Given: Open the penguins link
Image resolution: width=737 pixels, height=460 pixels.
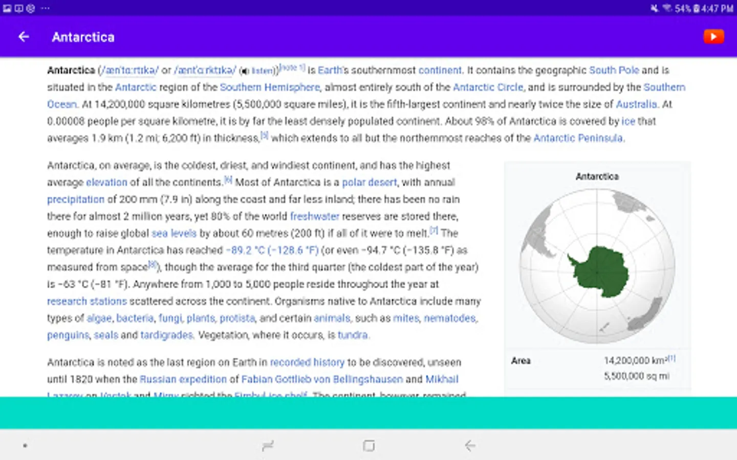Looking at the screenshot, I should point(68,335).
